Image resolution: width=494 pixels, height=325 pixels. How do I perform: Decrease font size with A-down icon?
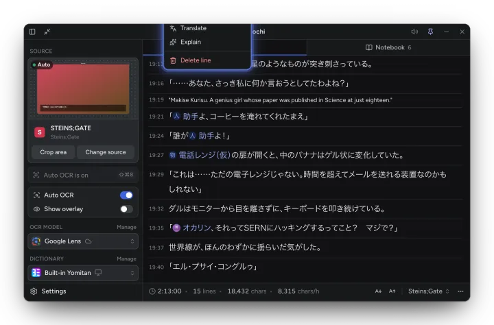(378, 291)
